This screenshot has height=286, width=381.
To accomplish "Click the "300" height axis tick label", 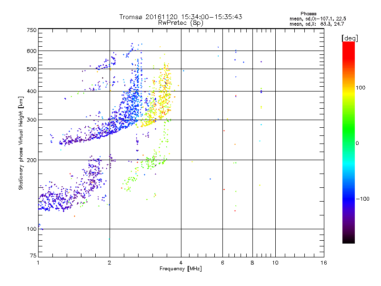I will [31, 120].
